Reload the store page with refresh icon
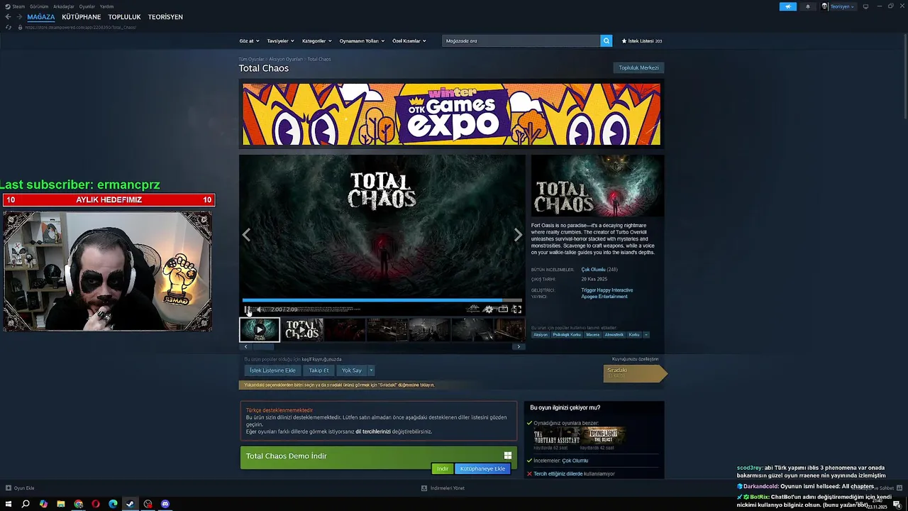 point(9,27)
